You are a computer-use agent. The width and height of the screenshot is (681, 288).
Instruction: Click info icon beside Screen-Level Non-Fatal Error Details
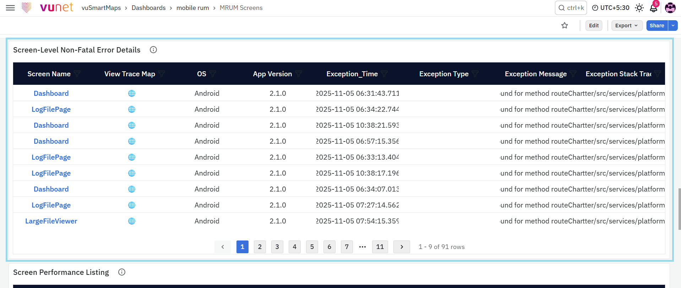(x=153, y=50)
